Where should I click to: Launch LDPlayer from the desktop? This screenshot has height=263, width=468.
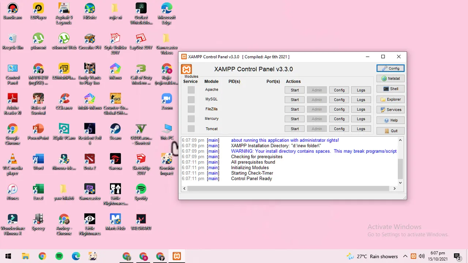click(38, 11)
